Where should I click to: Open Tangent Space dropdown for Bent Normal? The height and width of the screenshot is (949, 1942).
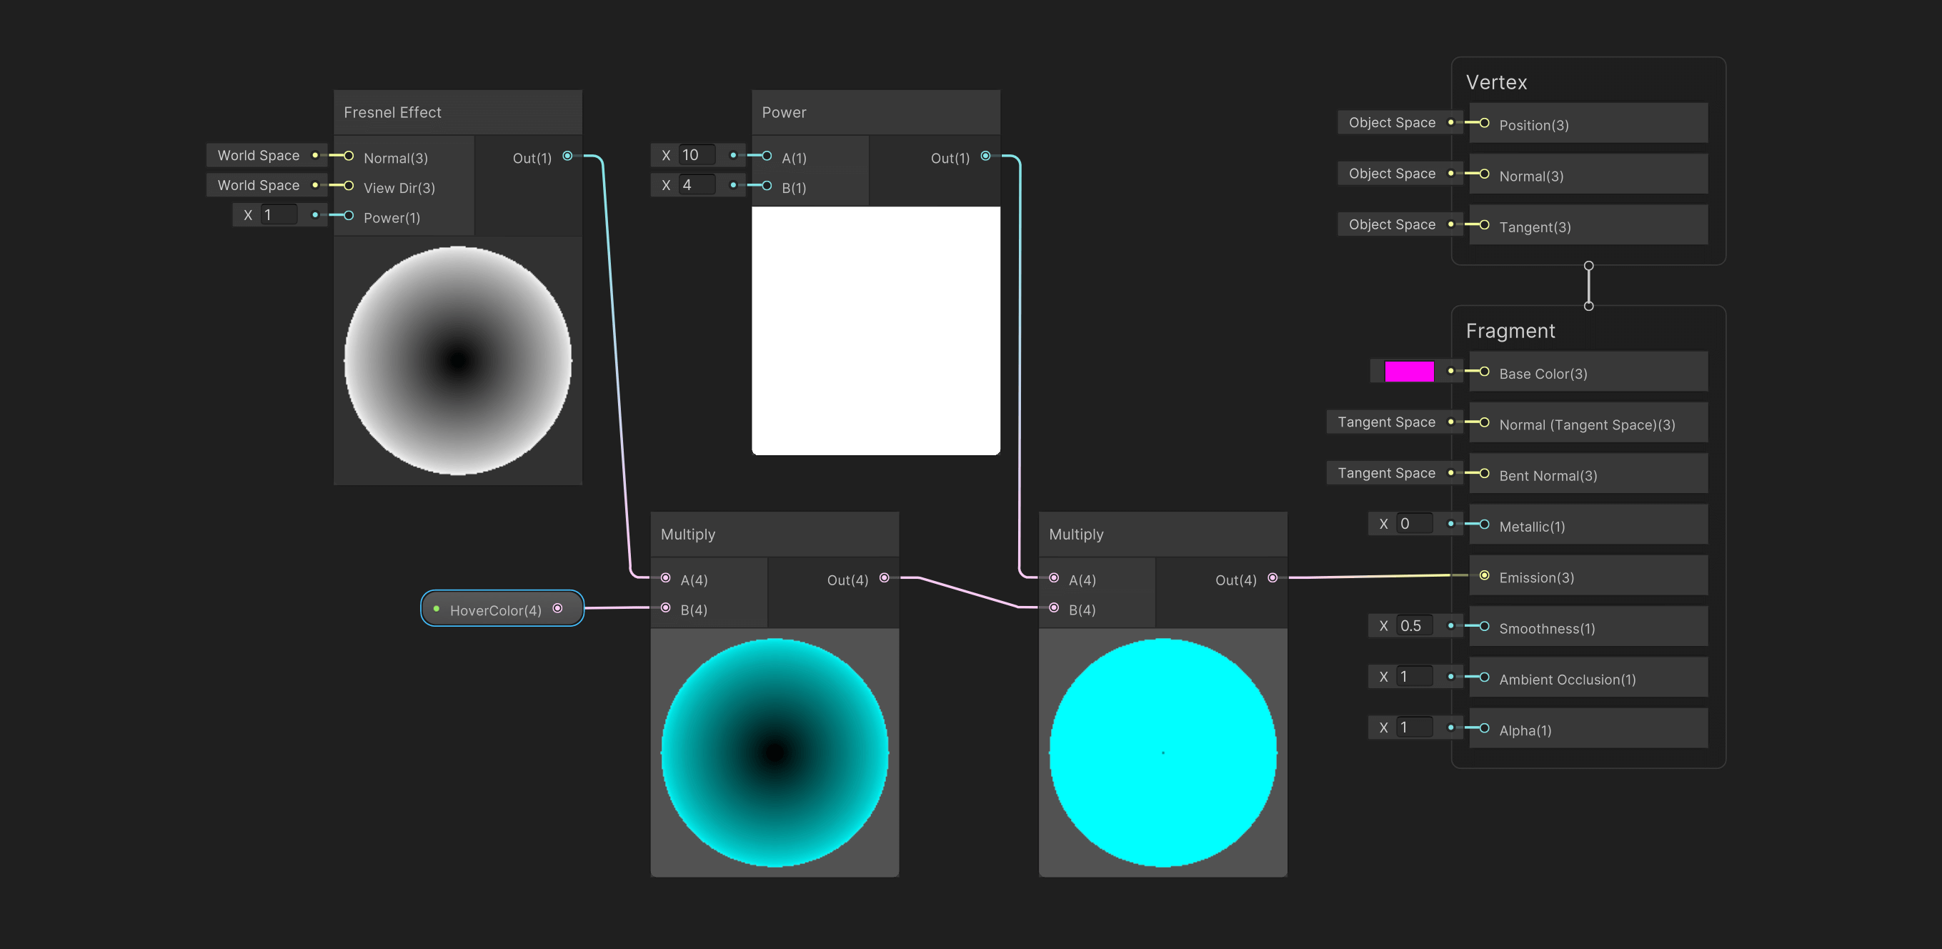[1385, 473]
